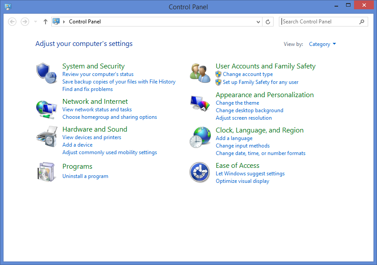Viewport: 377px width, 265px height.
Task: Open the Ease of Access heading
Action: [x=237, y=166]
